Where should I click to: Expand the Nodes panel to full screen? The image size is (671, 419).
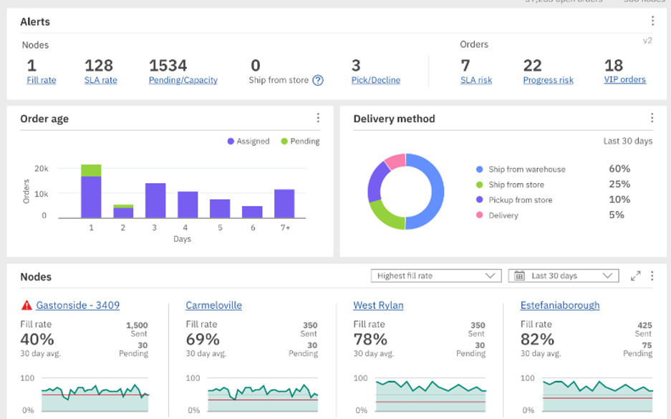point(635,276)
